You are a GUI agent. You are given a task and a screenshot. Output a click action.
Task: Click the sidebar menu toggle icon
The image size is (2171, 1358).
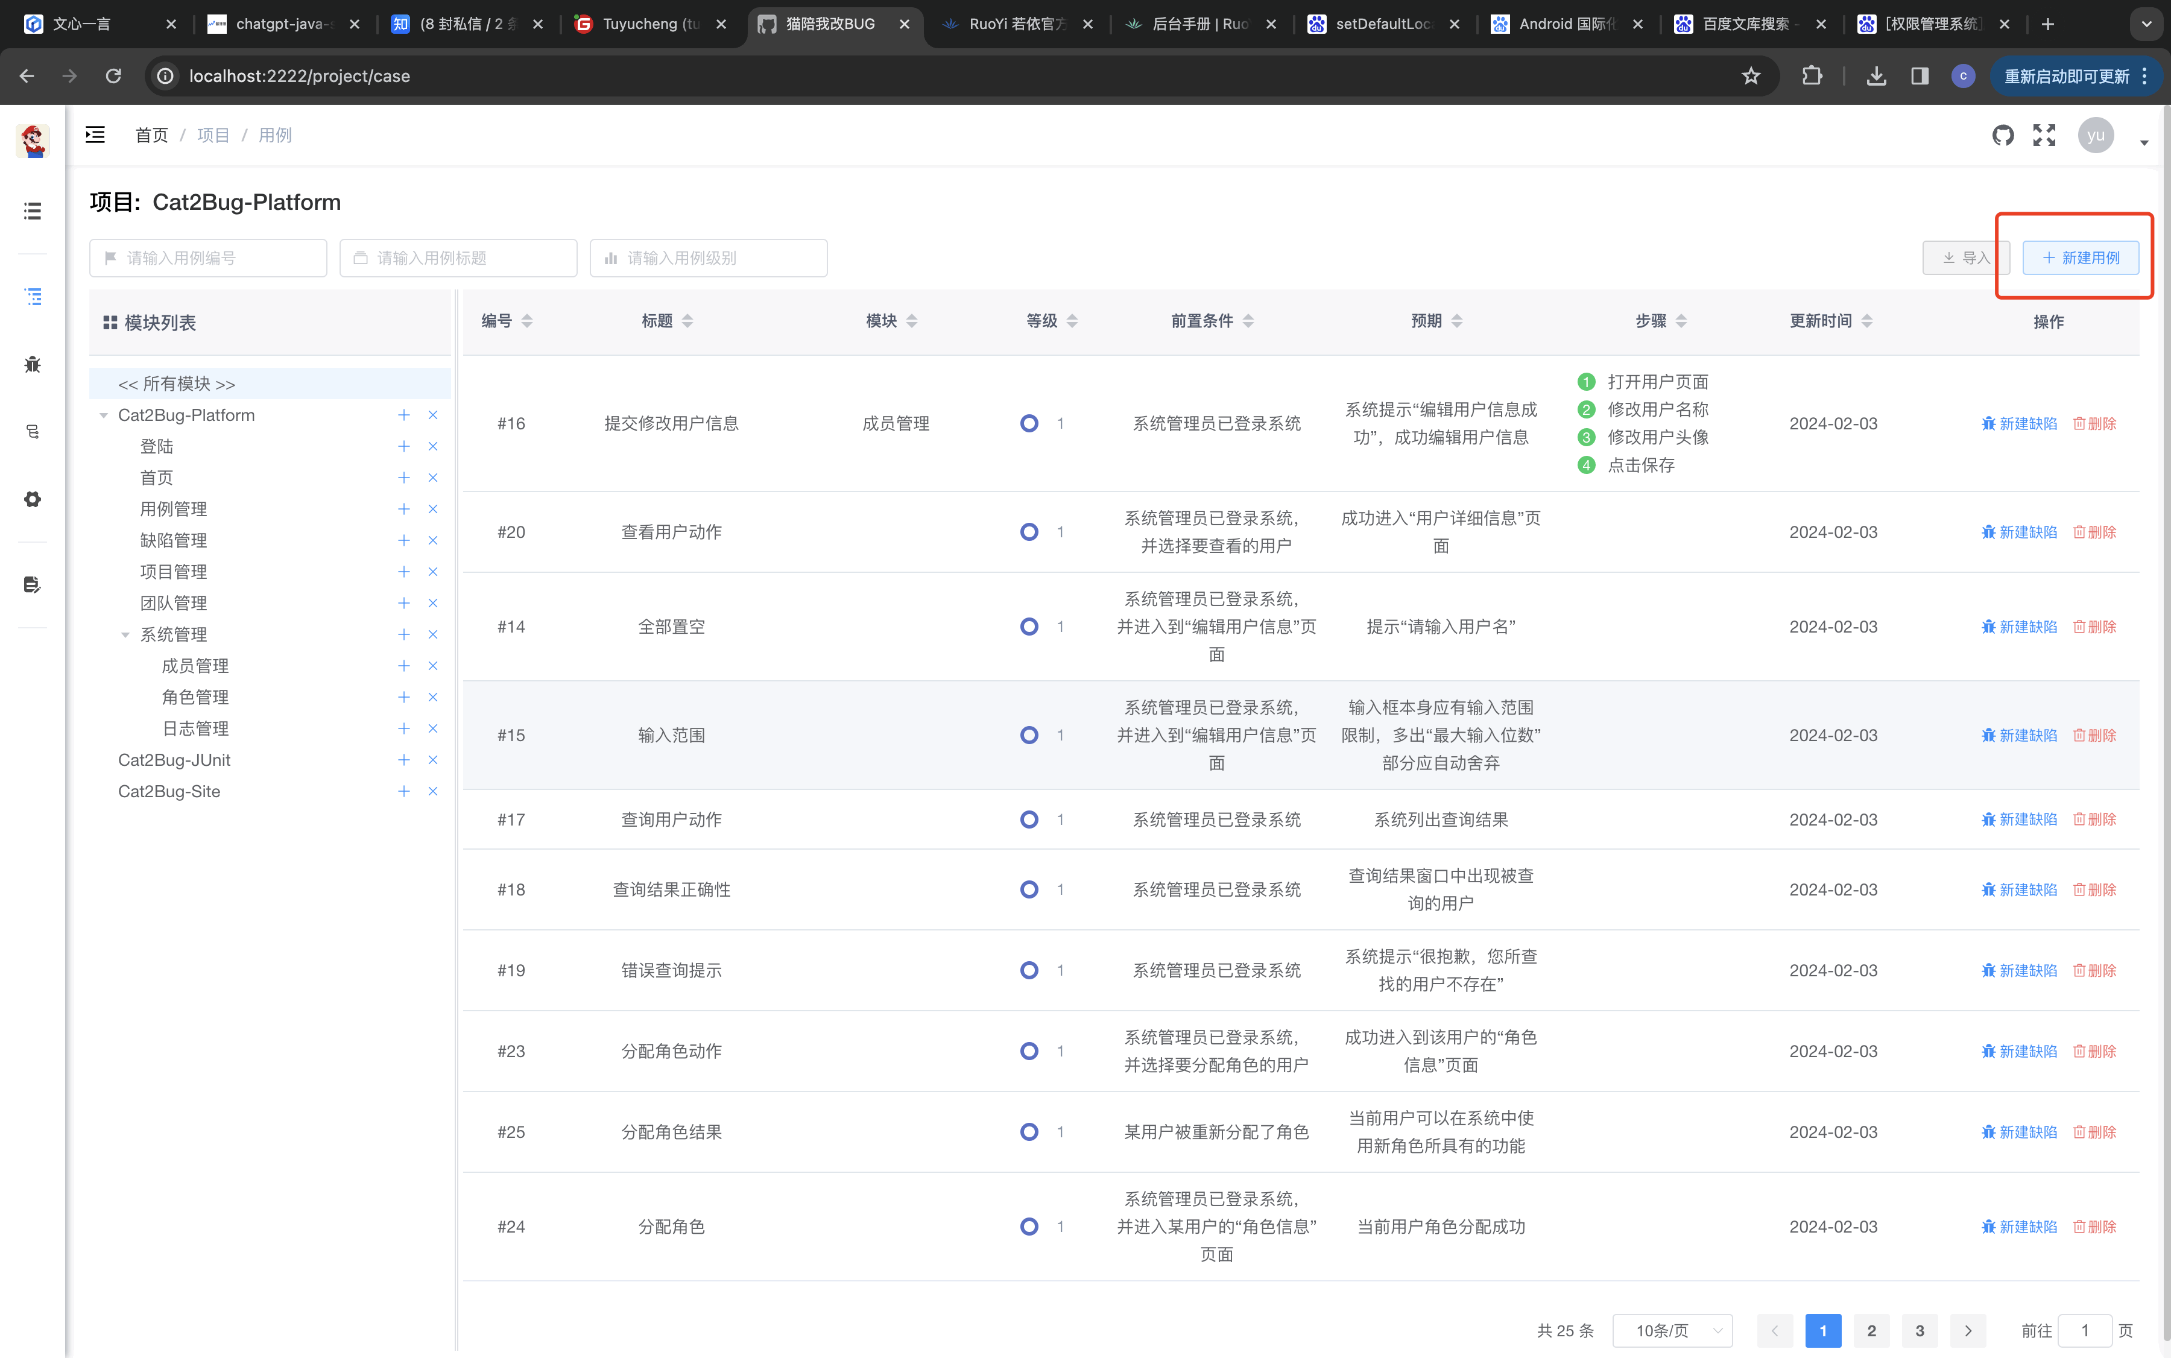[94, 134]
